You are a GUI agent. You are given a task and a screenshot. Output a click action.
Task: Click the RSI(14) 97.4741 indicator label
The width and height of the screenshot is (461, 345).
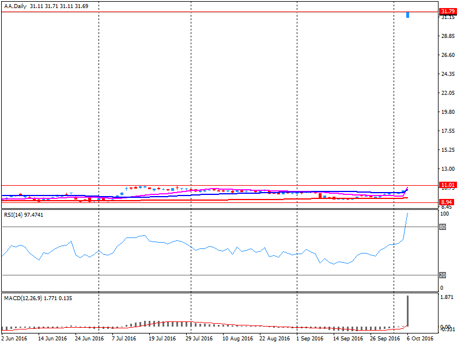[x=24, y=215]
